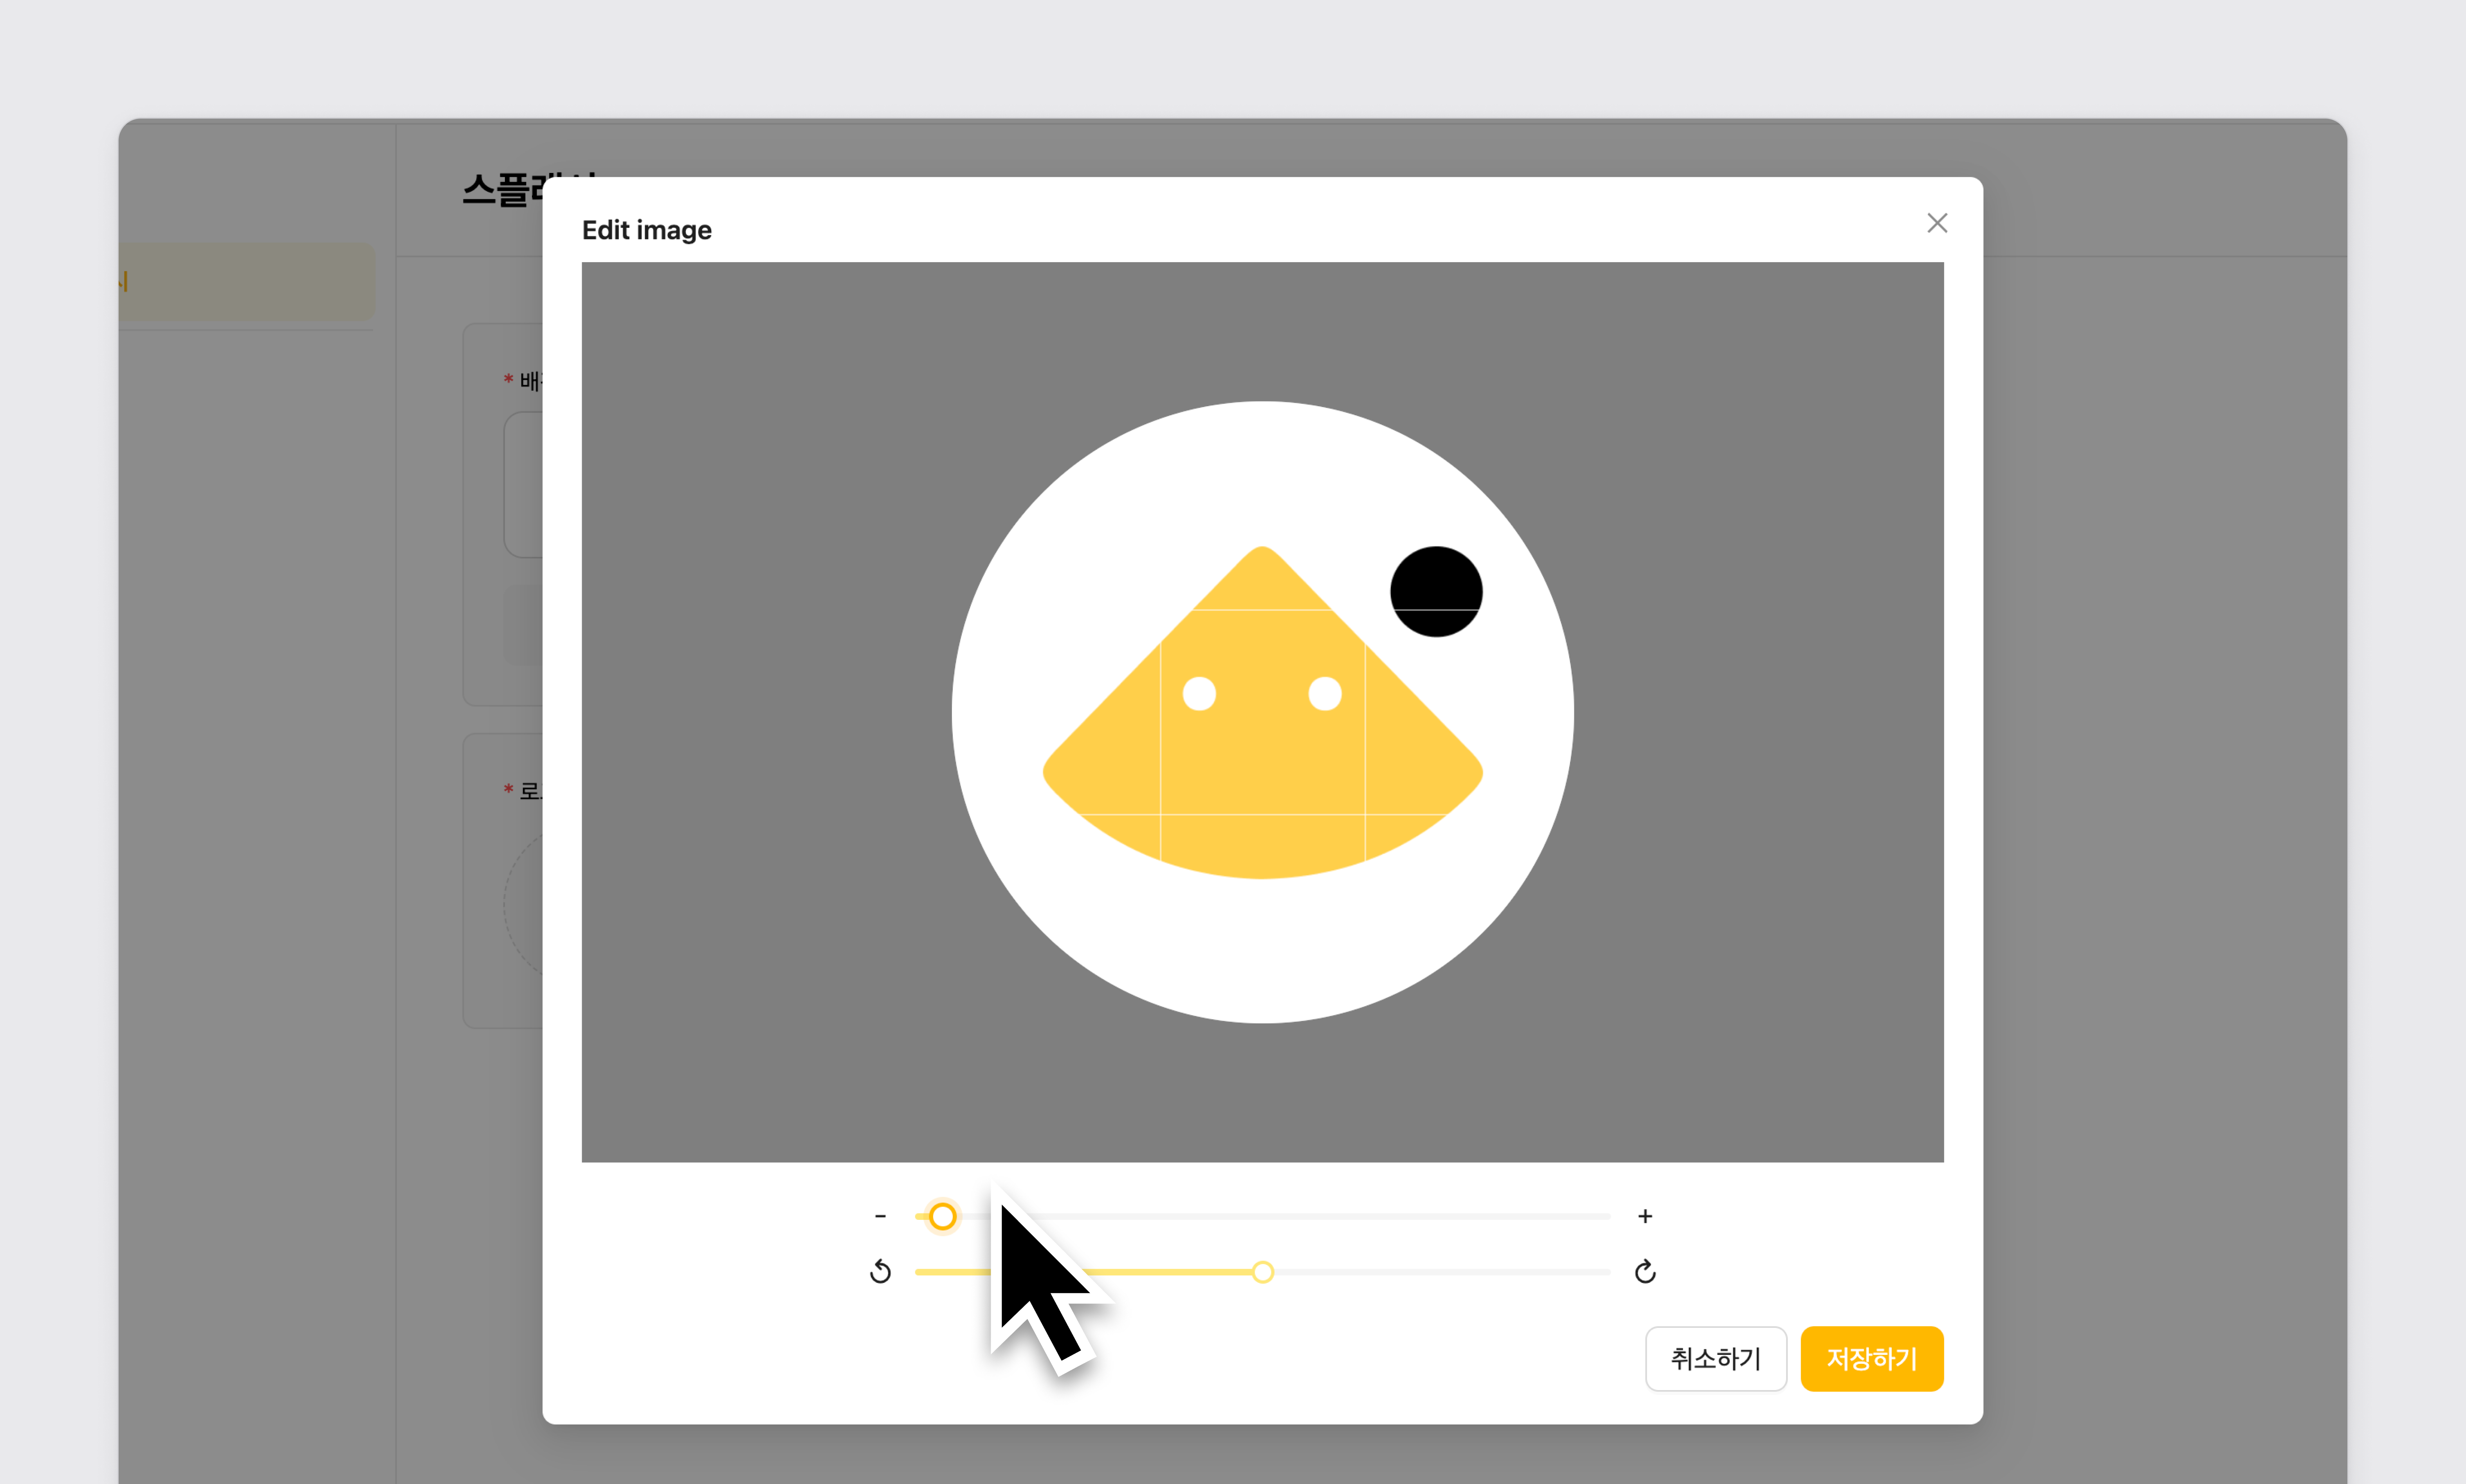Image resolution: width=2466 pixels, height=1484 pixels.
Task: Click the image crop preview area
Action: click(x=1263, y=712)
